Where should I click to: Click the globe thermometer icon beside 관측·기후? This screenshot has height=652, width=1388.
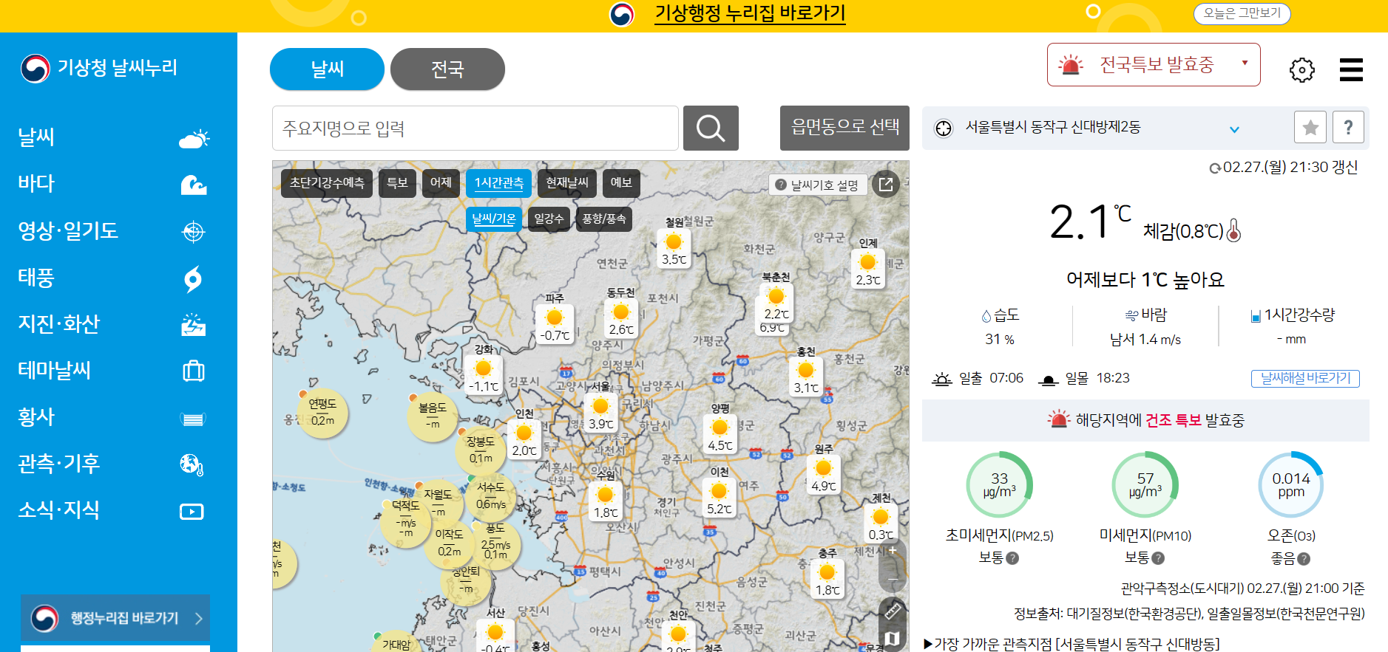point(192,464)
